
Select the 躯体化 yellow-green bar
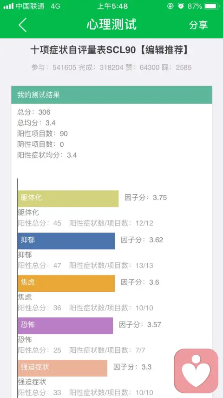click(x=68, y=199)
